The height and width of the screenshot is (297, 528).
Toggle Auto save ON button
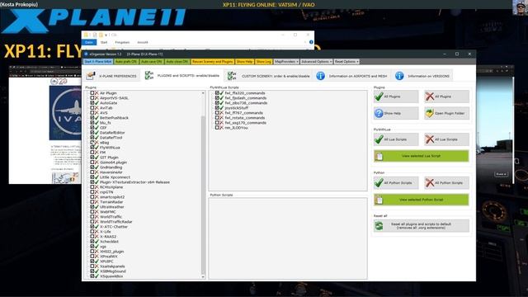click(151, 62)
